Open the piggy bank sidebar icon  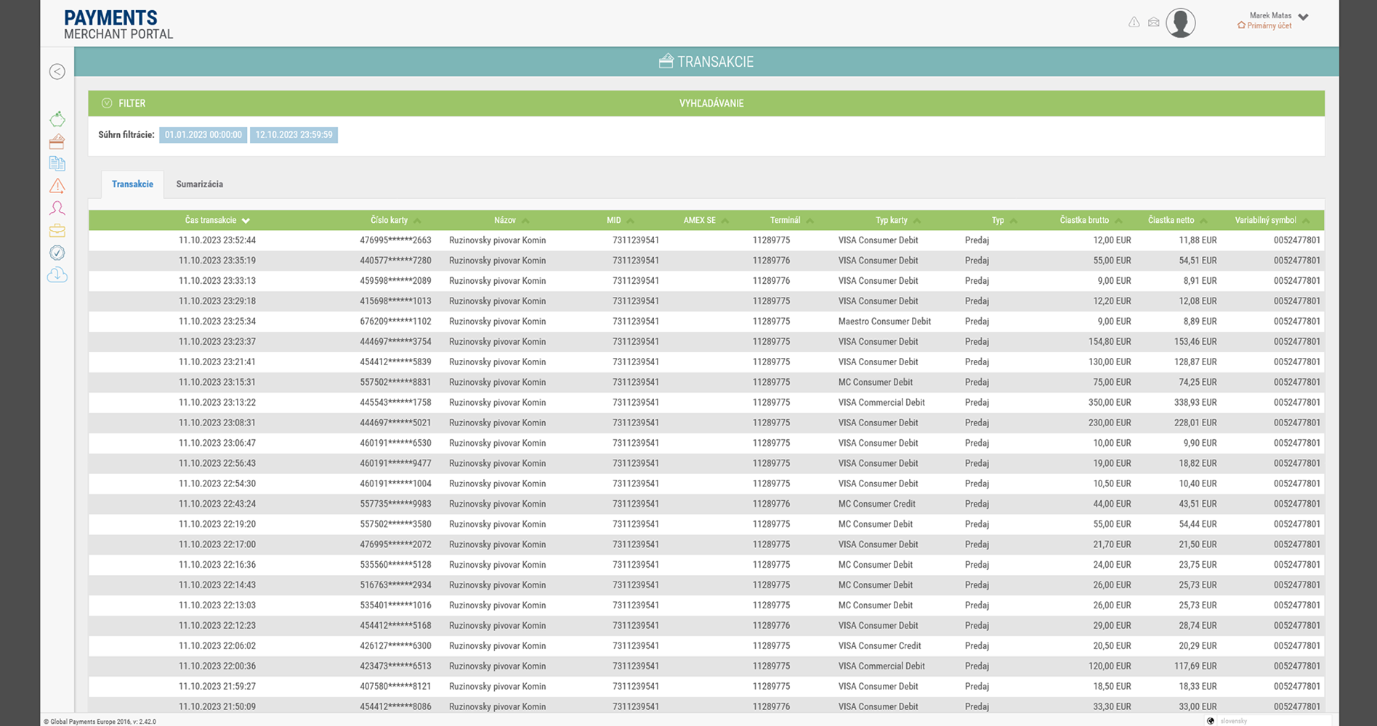coord(57,119)
